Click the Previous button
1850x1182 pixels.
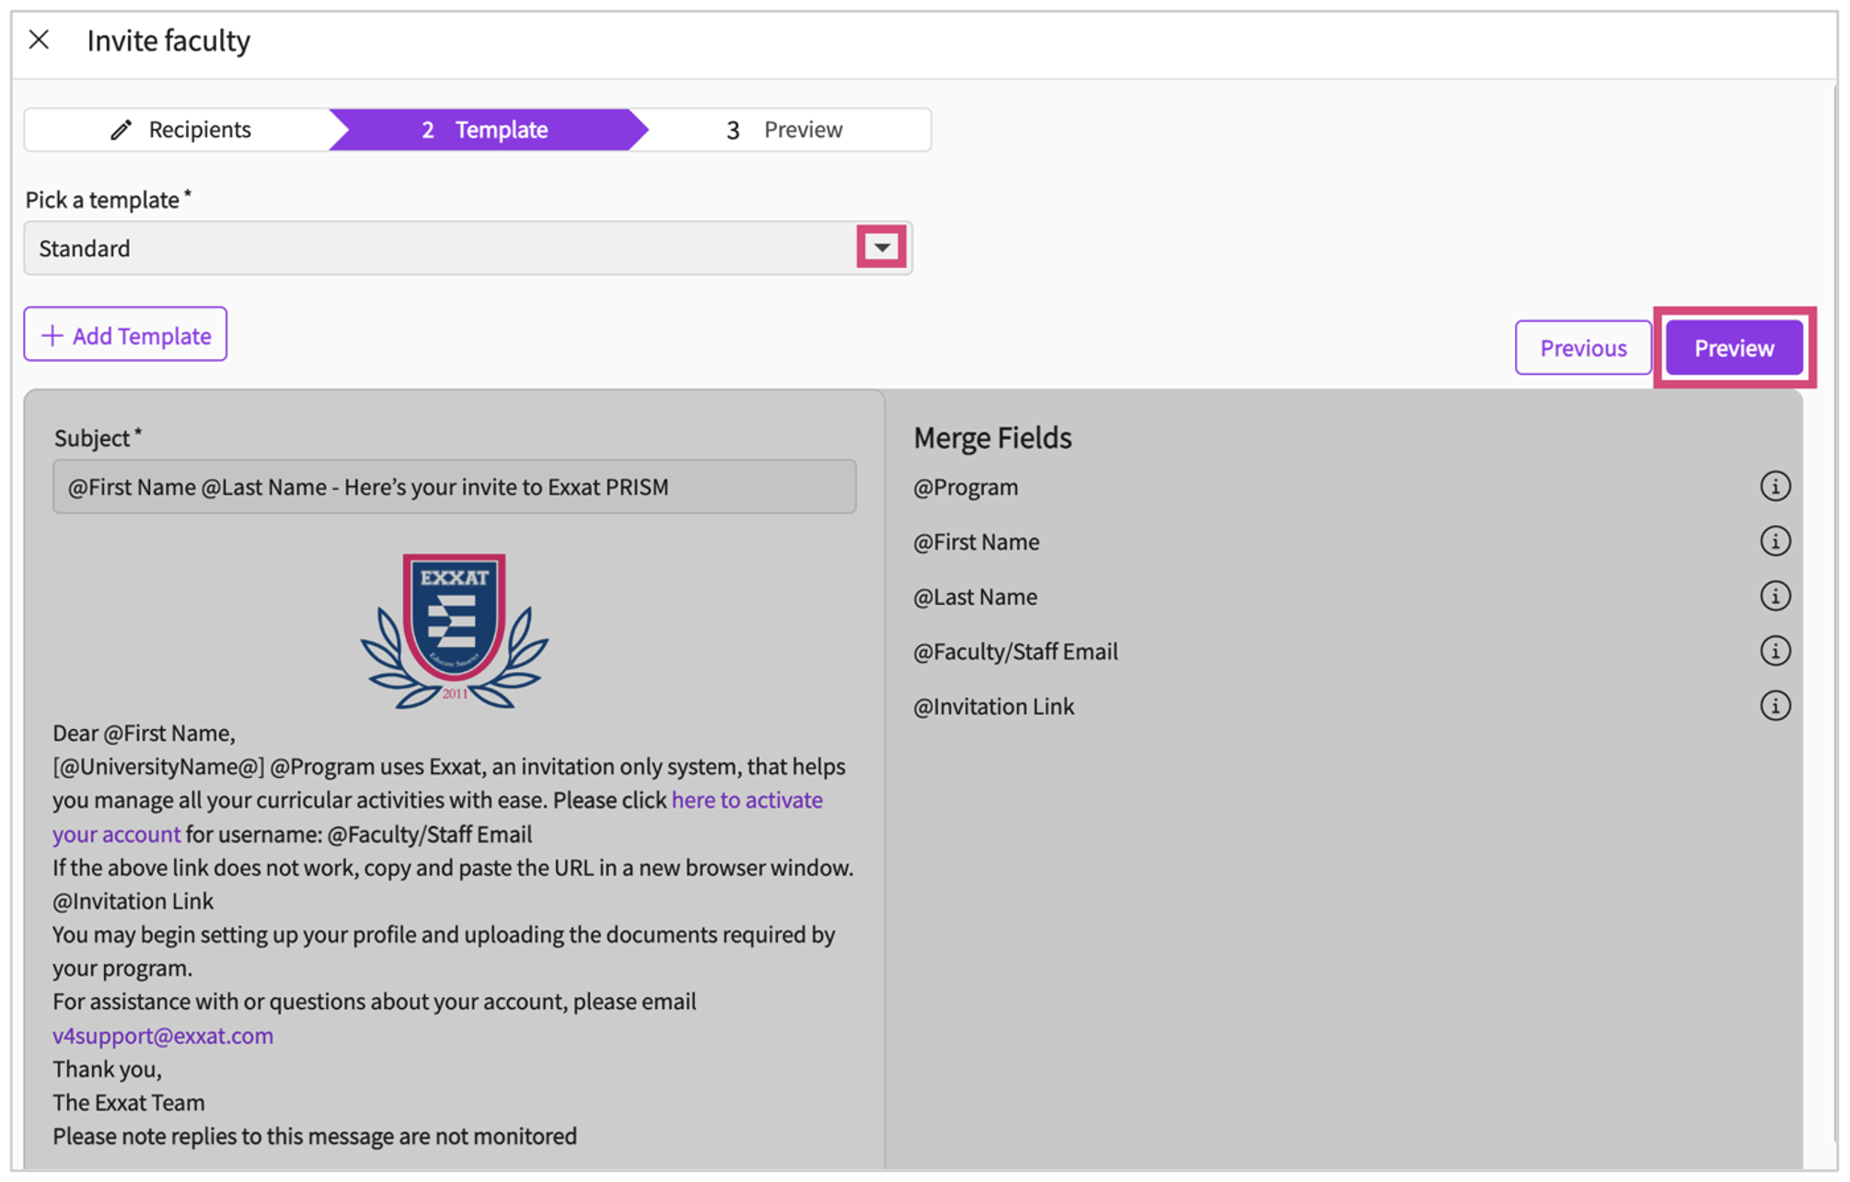[1582, 348]
